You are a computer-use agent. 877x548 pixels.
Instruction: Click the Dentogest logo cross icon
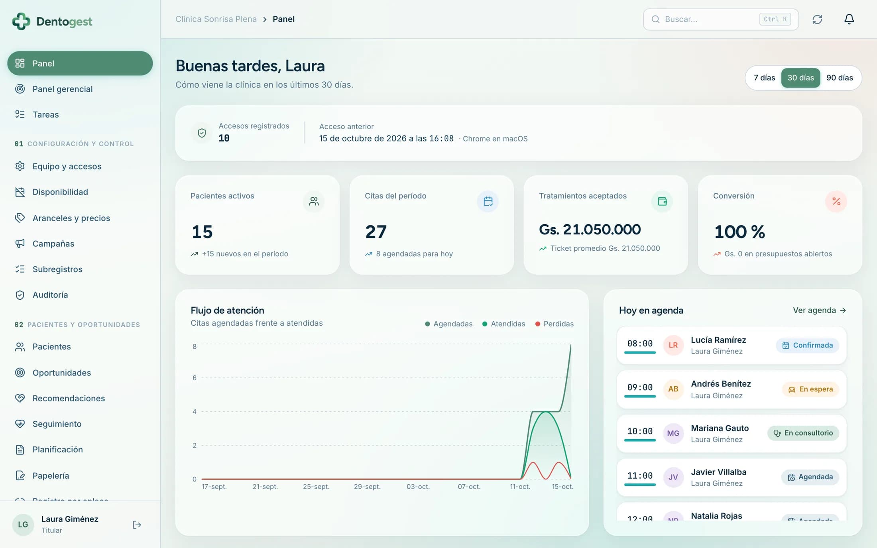pyautogui.click(x=21, y=21)
